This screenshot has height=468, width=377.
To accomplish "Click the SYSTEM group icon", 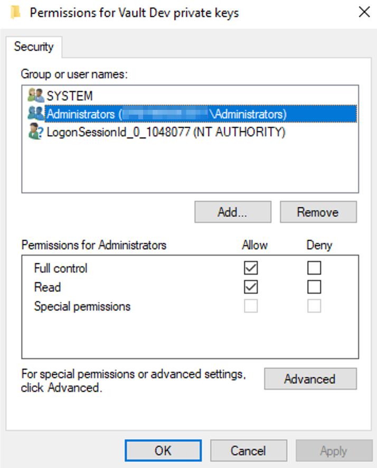I will (x=35, y=96).
